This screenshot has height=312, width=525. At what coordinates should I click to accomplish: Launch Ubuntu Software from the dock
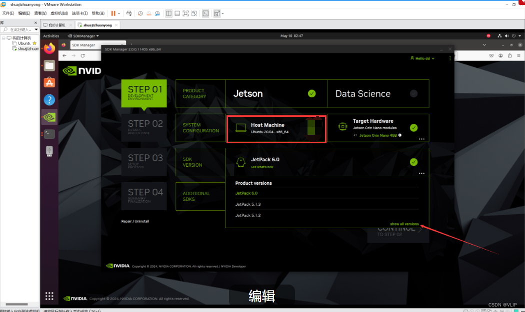tap(49, 82)
